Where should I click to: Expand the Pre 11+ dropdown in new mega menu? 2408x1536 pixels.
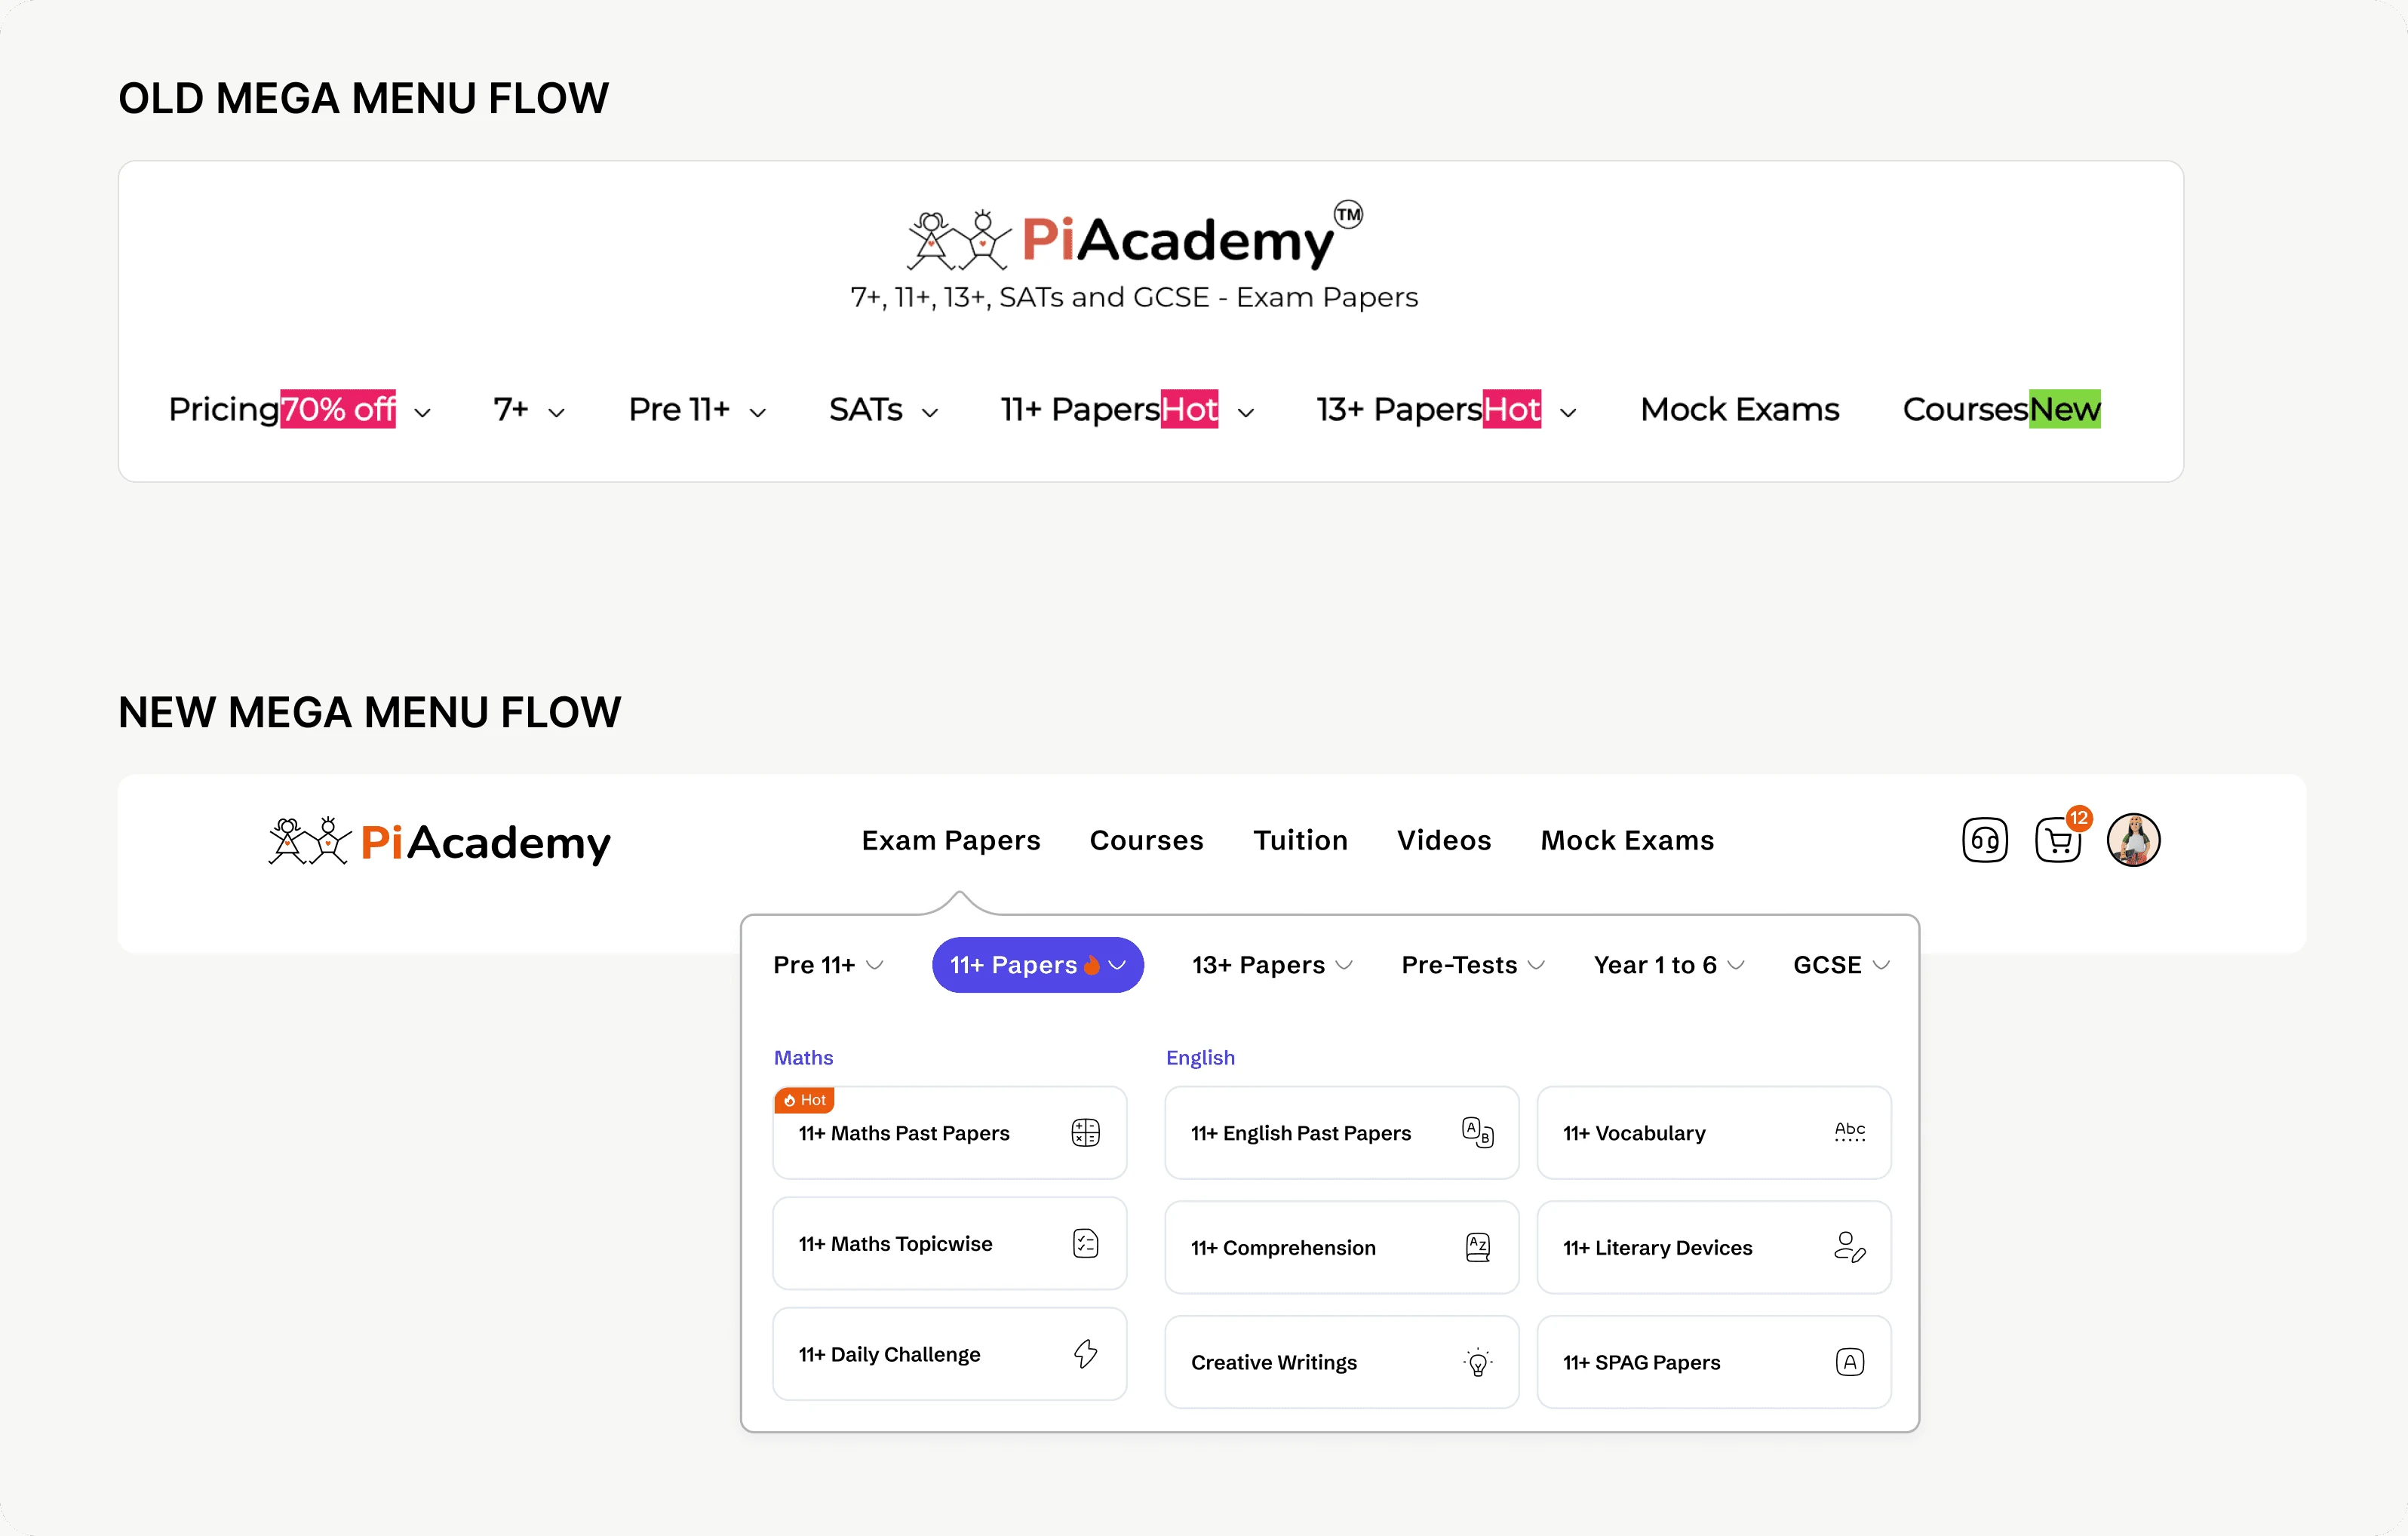[828, 965]
